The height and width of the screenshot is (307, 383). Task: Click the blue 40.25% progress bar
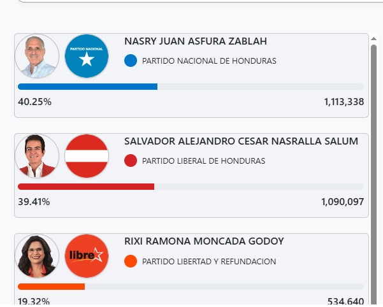[87, 87]
